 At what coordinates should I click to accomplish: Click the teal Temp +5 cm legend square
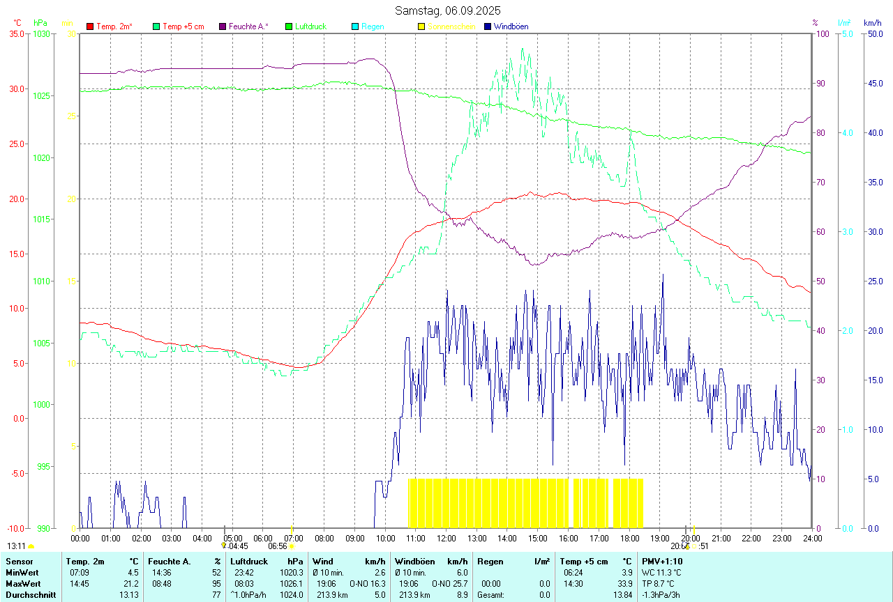pyautogui.click(x=156, y=26)
